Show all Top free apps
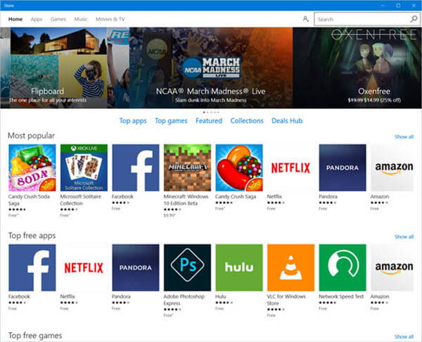This screenshot has height=342, width=422. (x=404, y=236)
